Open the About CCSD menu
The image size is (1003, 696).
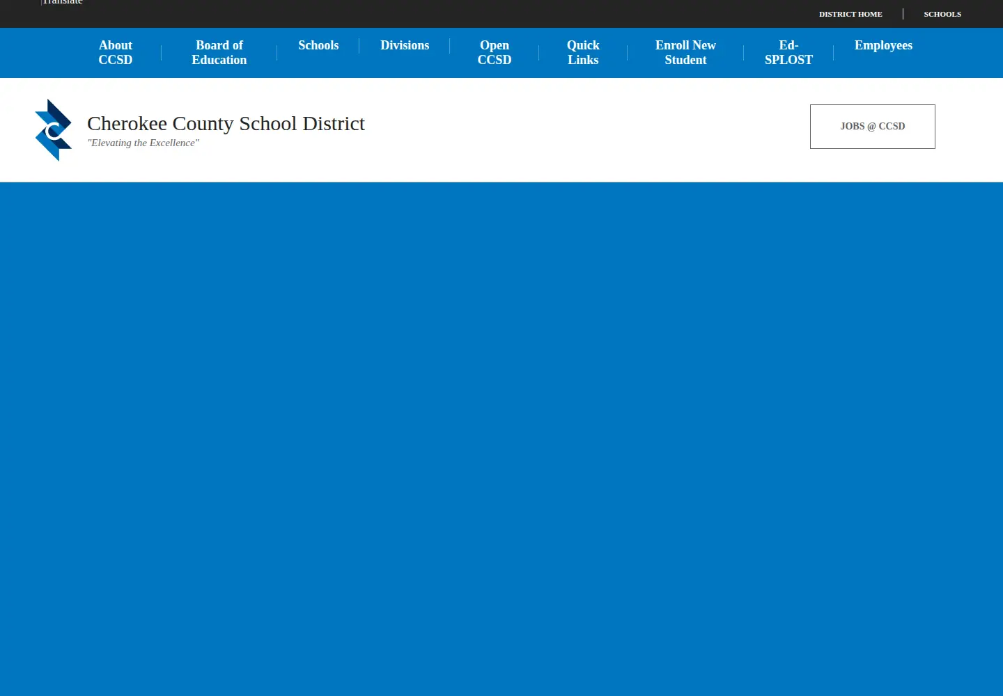point(115,53)
